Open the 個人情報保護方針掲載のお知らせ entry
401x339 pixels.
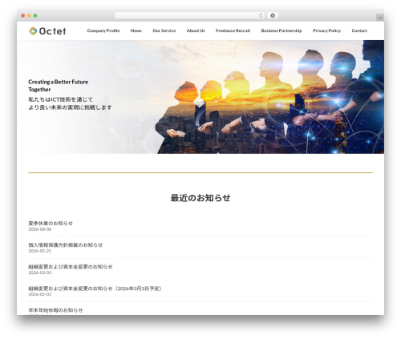pyautogui.click(x=66, y=245)
